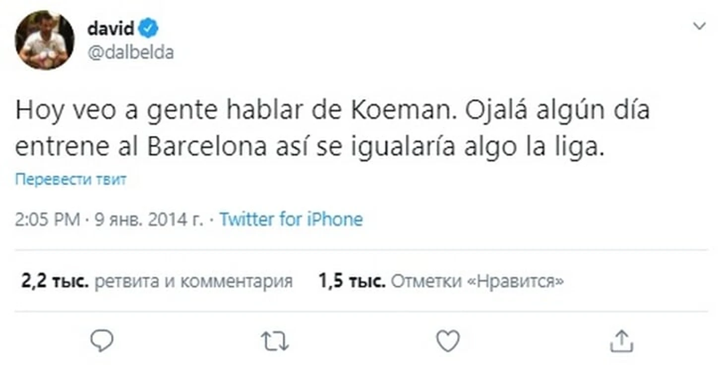Open the profile name david
The width and height of the screenshot is (724, 366).
tap(111, 28)
